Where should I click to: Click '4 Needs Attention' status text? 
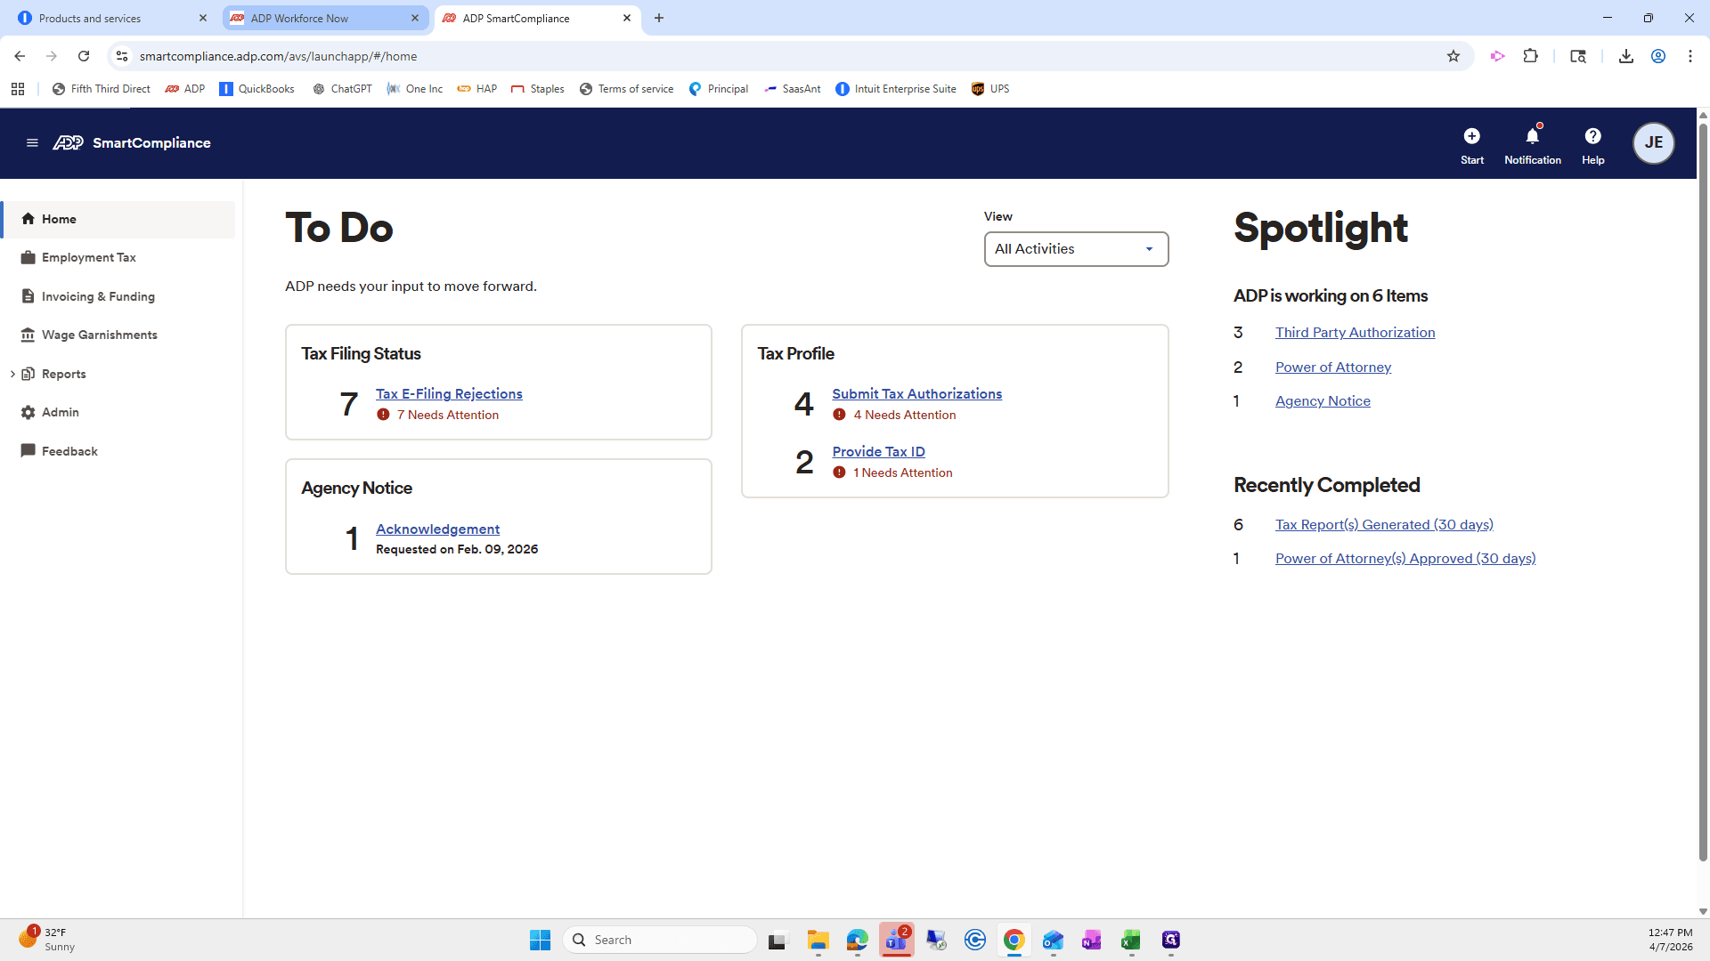904,415
